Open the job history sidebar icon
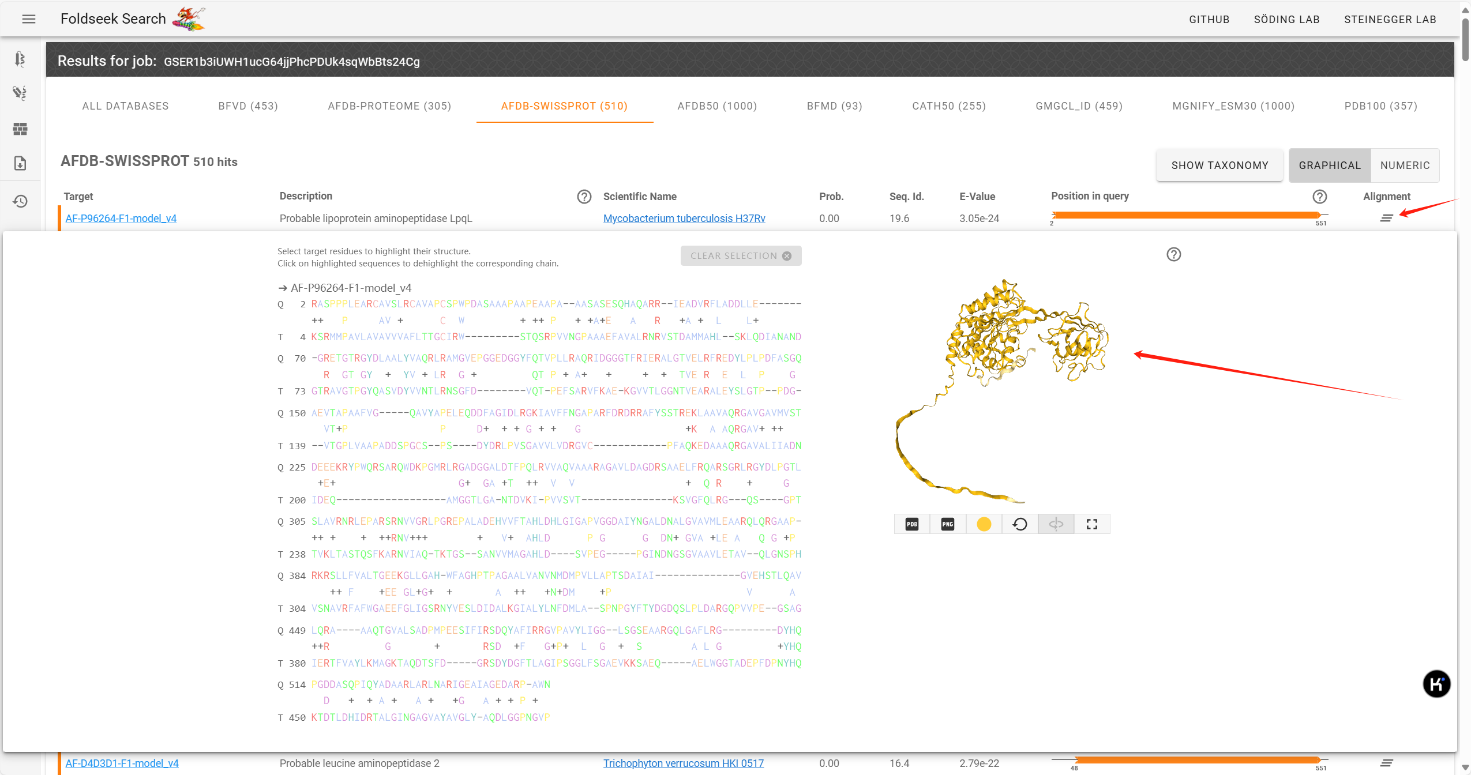 (20, 201)
